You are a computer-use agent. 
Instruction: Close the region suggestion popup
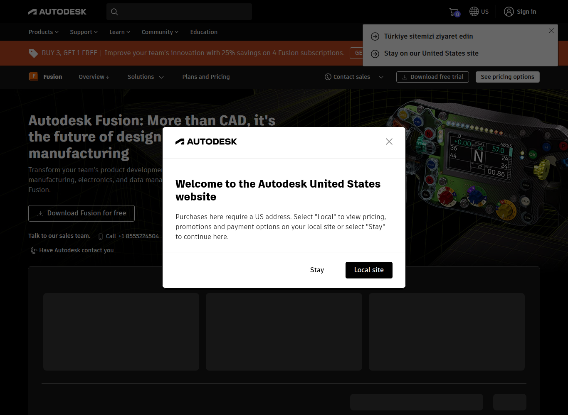pyautogui.click(x=551, y=31)
